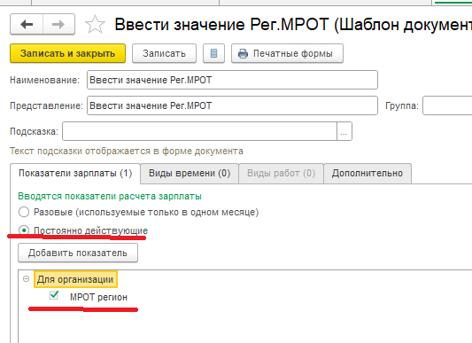This screenshot has width=472, height=343.
Task: Open Подсказка editor via ellipsis button
Action: coord(344,131)
